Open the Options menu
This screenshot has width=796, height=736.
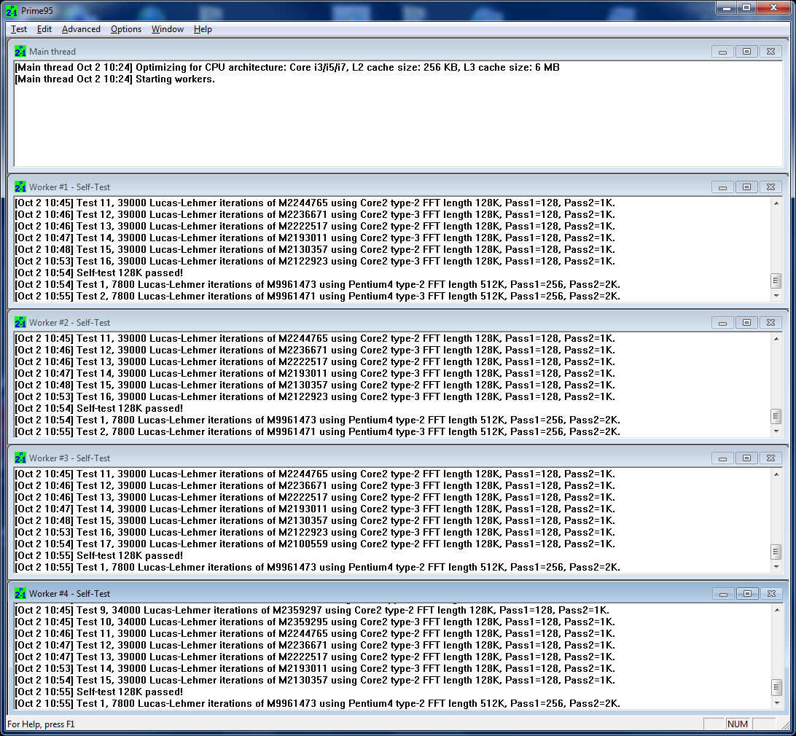coord(126,29)
